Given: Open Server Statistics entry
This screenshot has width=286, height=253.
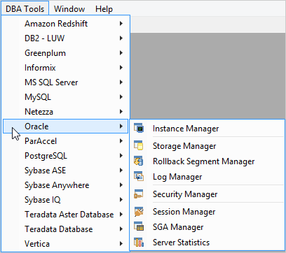Looking at the screenshot, I should click(207, 243).
